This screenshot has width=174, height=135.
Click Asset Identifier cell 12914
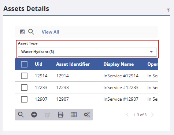click(63, 76)
